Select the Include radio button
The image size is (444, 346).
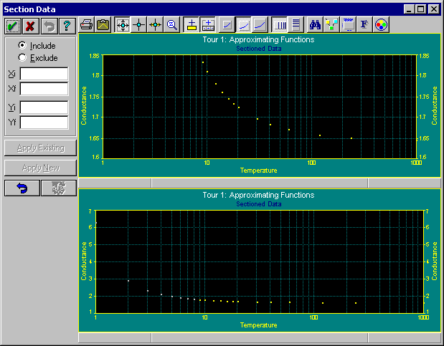pyautogui.click(x=22, y=46)
